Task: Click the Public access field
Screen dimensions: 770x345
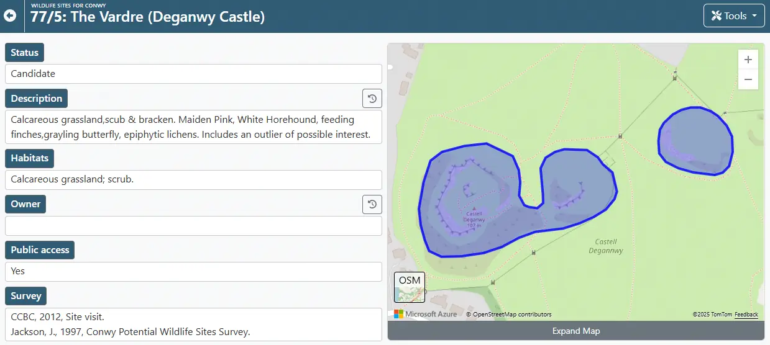Action: (193, 271)
